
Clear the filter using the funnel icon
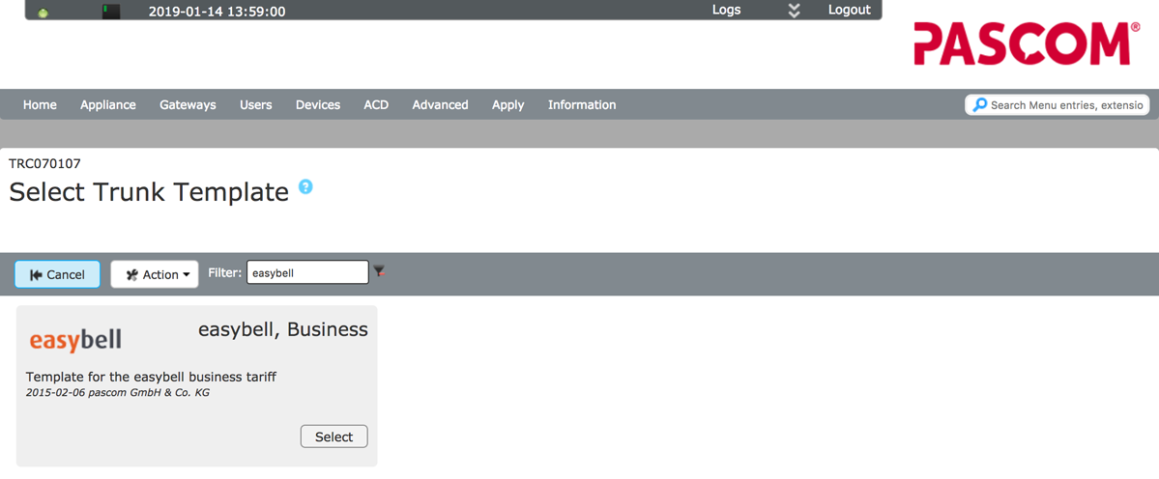tap(380, 272)
